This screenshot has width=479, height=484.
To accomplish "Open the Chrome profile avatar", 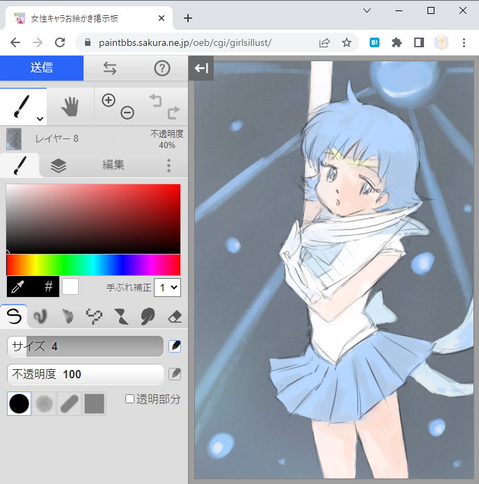I will click(441, 42).
